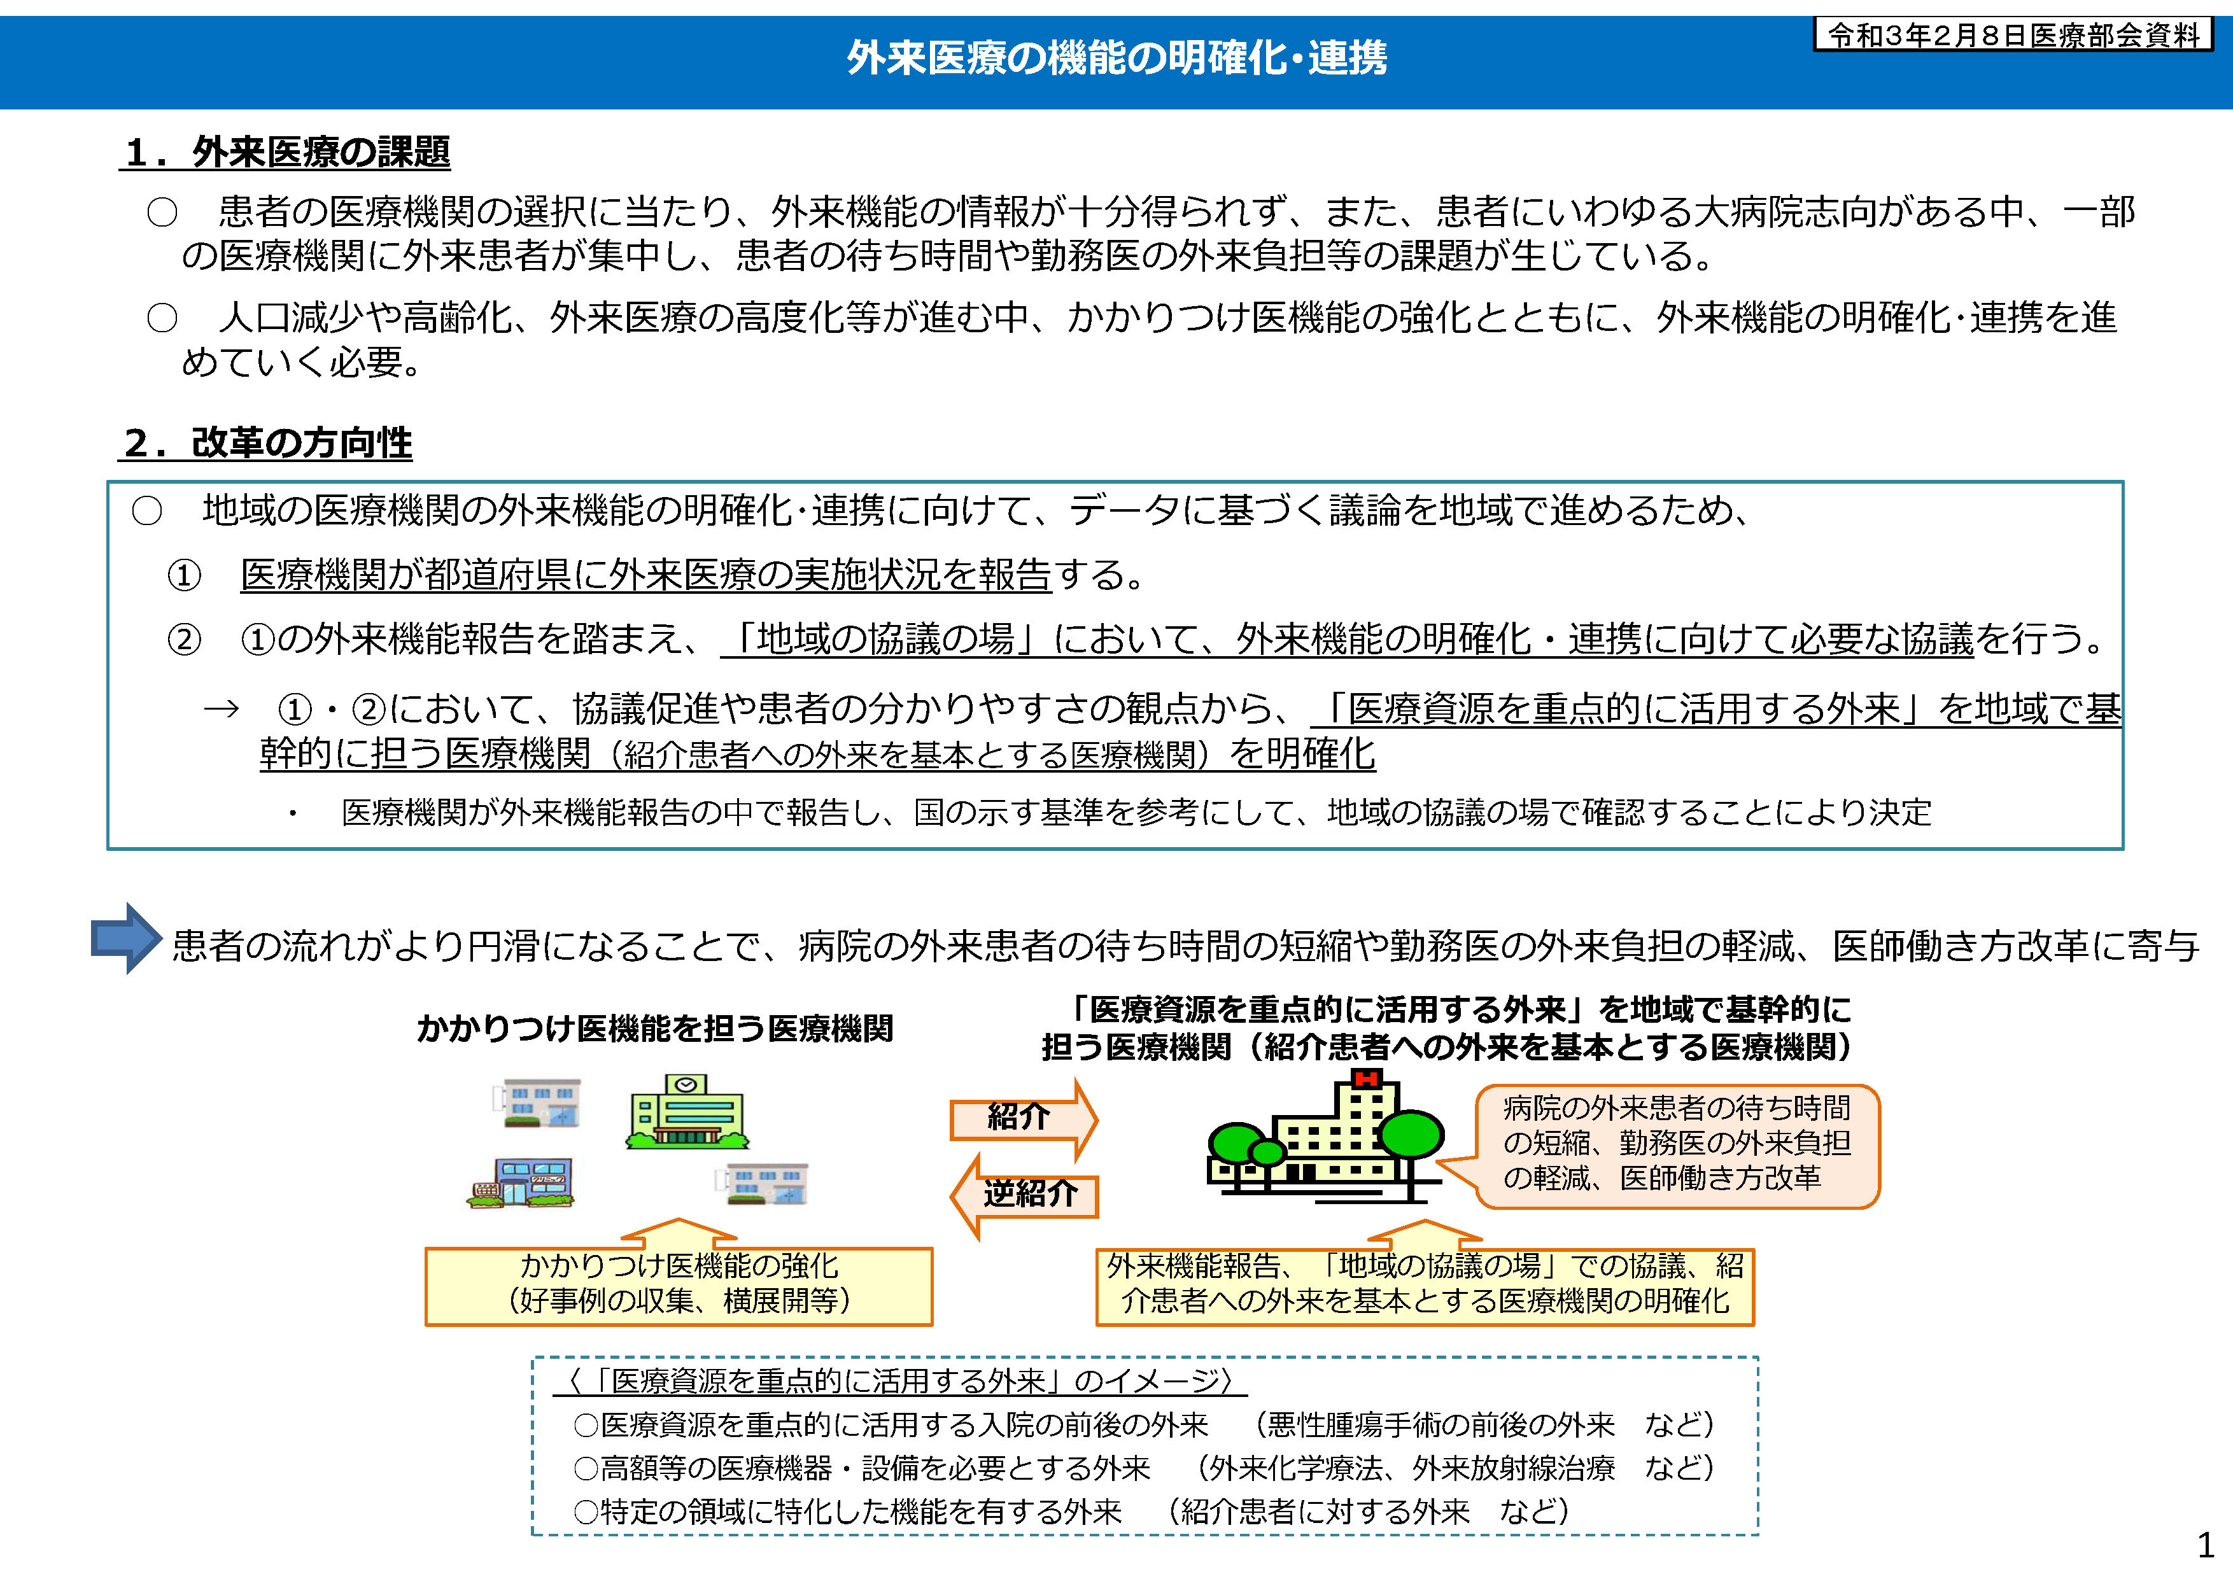This screenshot has height=1579, width=2233.
Task: Click the かかりつけ医機能の強化 yellow box
Action: tap(679, 1286)
